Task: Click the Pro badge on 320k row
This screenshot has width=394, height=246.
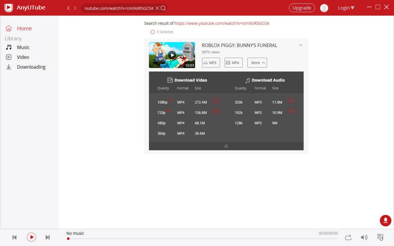Action: (x=291, y=101)
